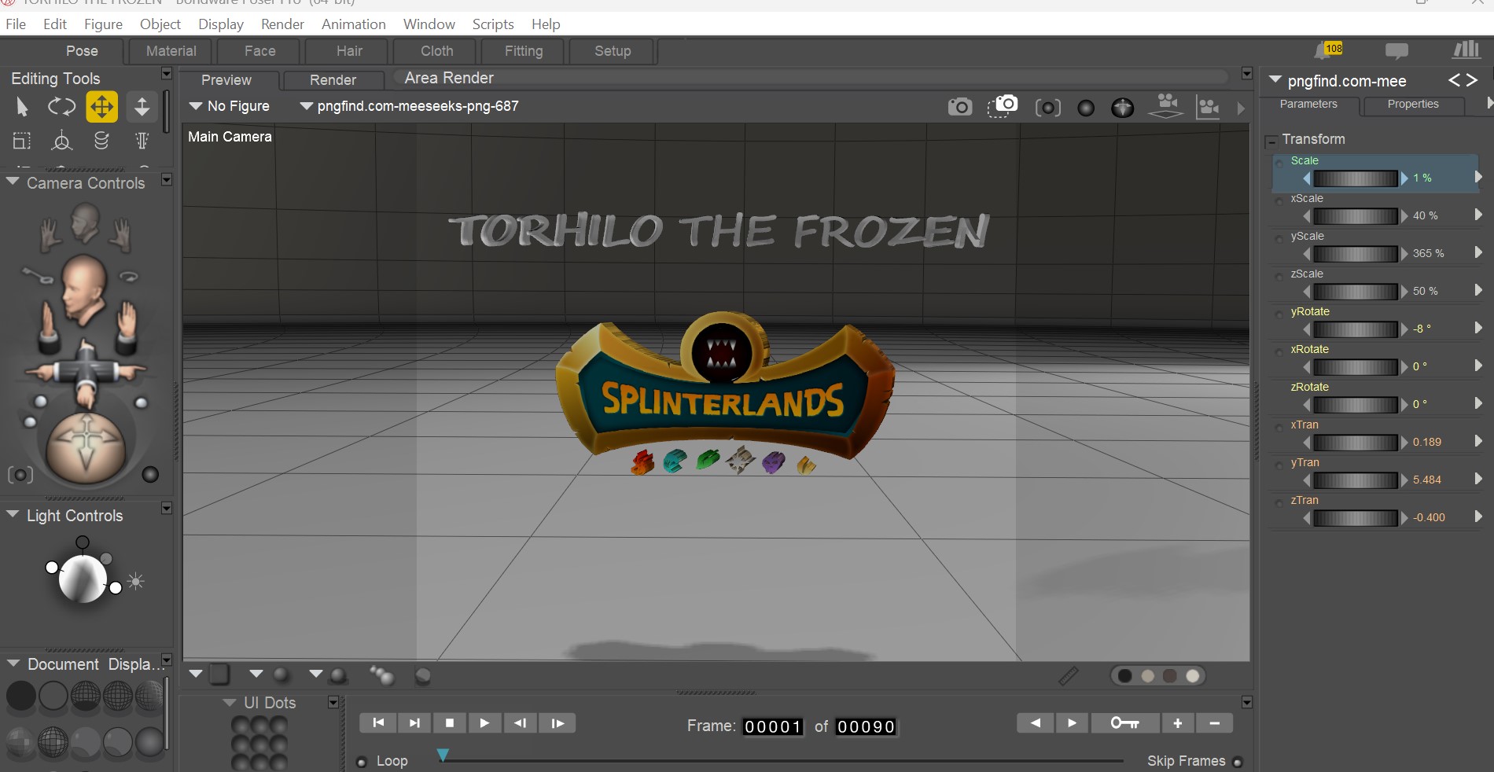
Task: Select the Translate/Pull move tool
Action: [102, 106]
